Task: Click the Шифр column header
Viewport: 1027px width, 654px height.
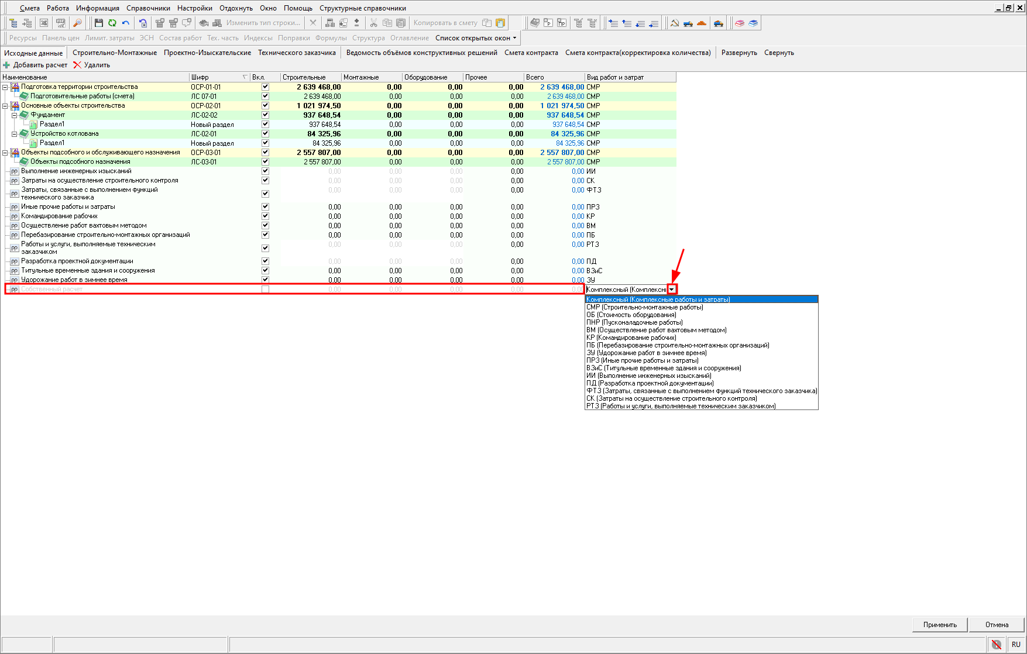Action: pyautogui.click(x=217, y=77)
